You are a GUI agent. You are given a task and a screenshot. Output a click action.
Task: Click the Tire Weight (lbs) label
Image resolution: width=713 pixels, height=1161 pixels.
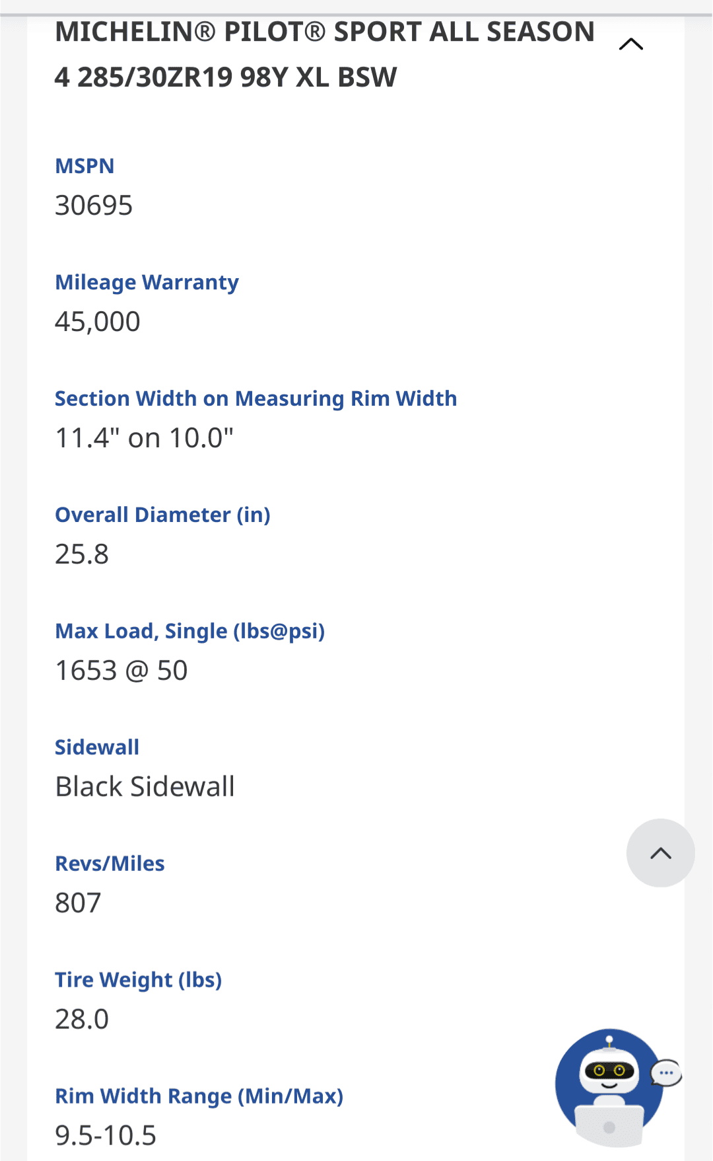(x=138, y=980)
